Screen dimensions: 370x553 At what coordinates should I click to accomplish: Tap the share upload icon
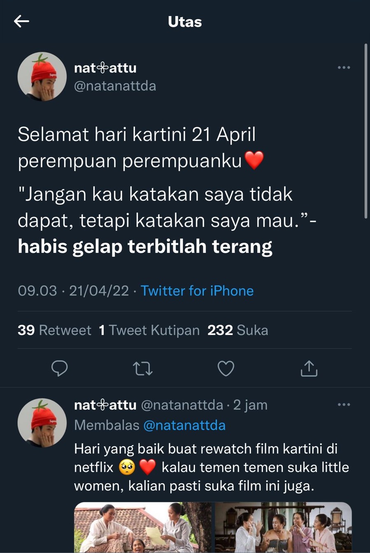click(309, 368)
